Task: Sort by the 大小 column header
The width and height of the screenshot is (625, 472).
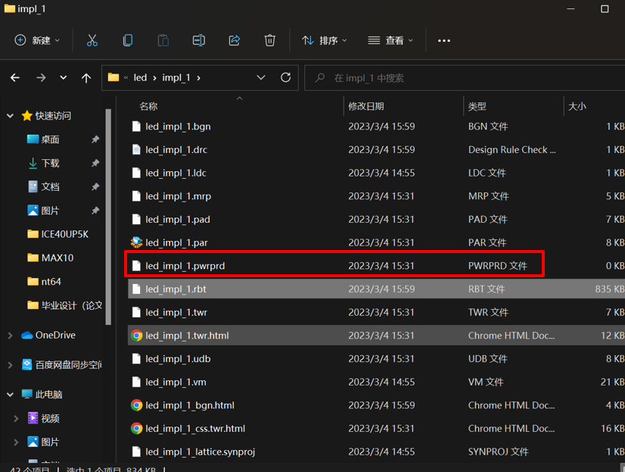Action: coord(577,107)
